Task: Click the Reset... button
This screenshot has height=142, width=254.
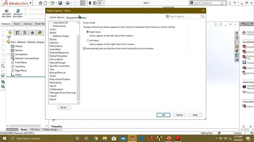Action: pos(64,107)
